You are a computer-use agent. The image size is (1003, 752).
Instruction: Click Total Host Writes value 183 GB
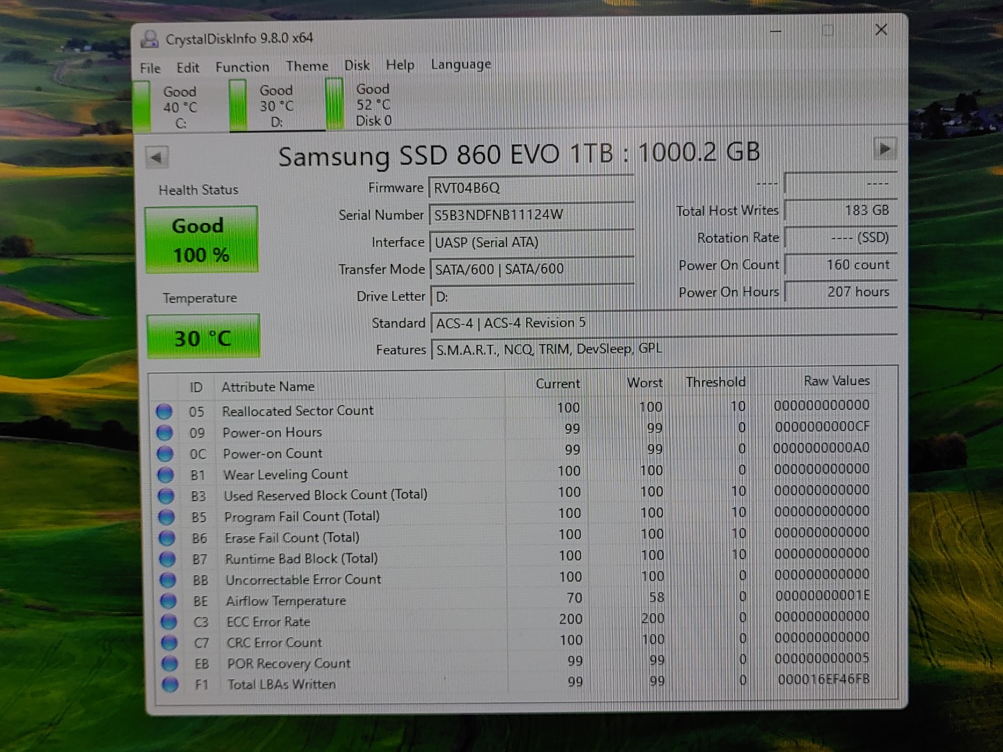click(840, 210)
